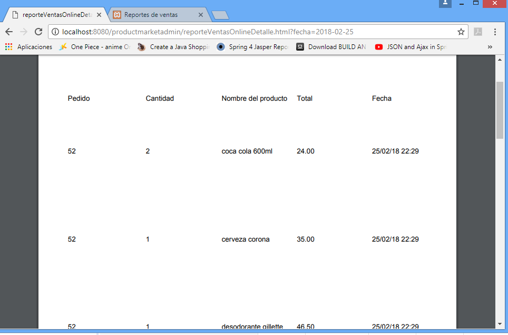This screenshot has width=508, height=335.
Task: Select the cerveza corona product name
Action: point(246,240)
